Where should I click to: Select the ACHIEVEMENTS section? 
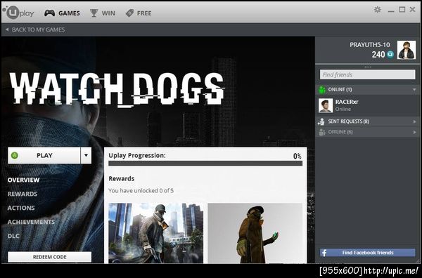tap(31, 222)
